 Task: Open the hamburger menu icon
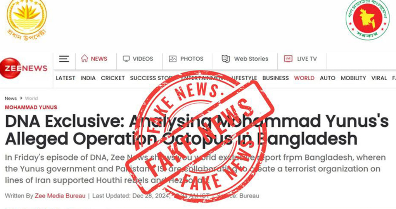64,59
